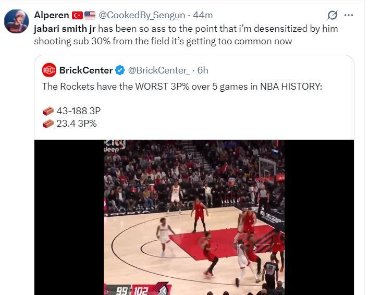The height and width of the screenshot is (295, 368).
Task: Open the quoted tweet's 6h timestamp
Action: [203, 70]
